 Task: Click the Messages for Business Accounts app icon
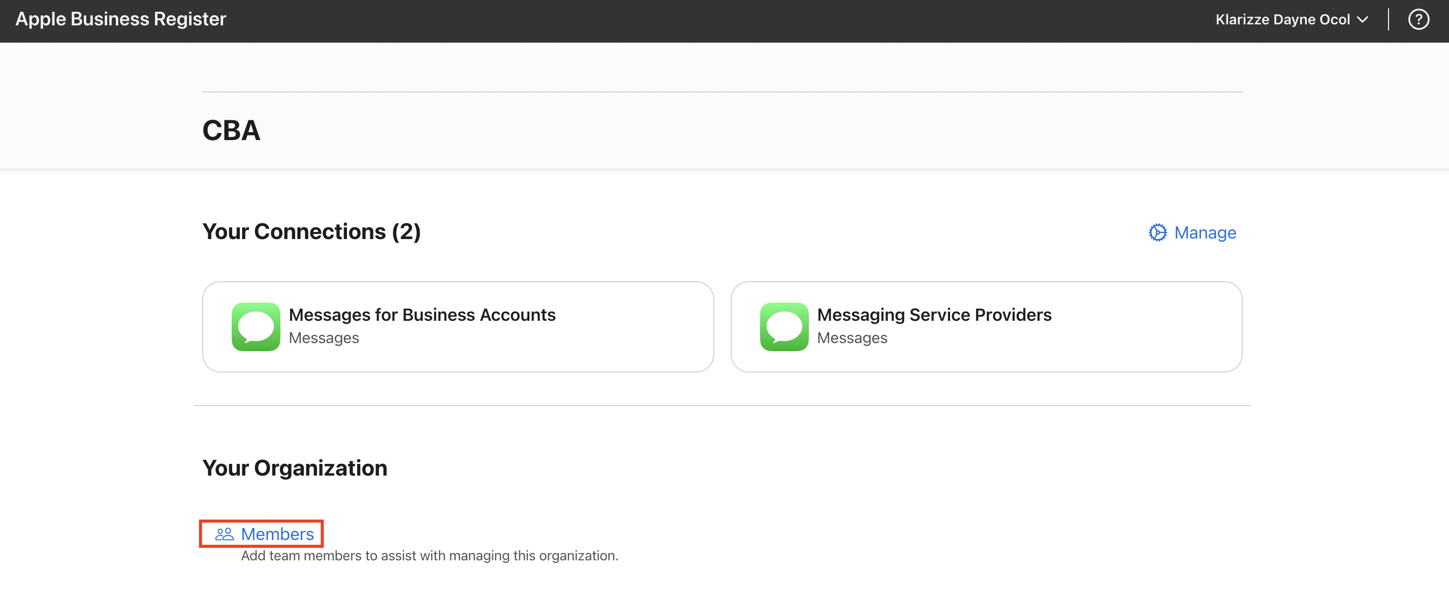pyautogui.click(x=256, y=326)
